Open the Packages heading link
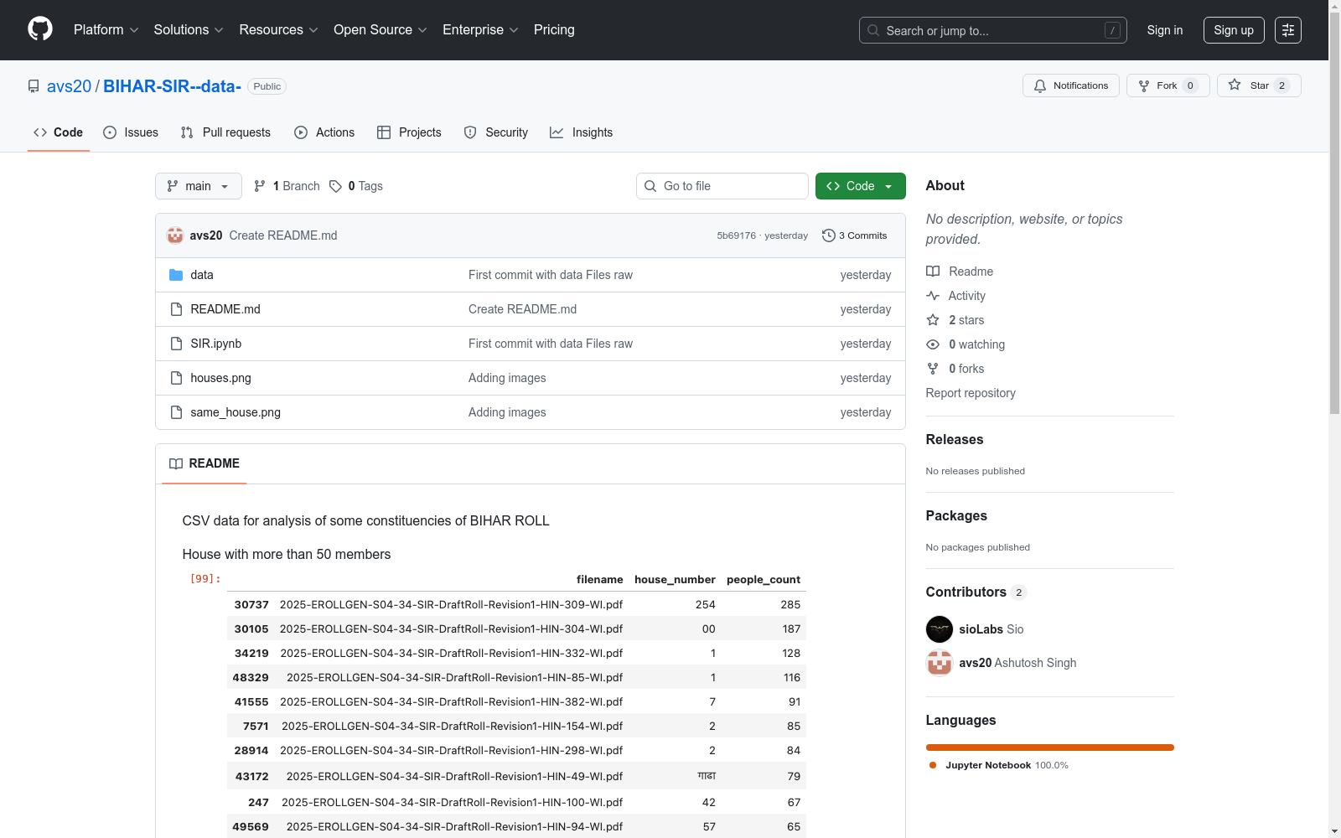 [956, 516]
